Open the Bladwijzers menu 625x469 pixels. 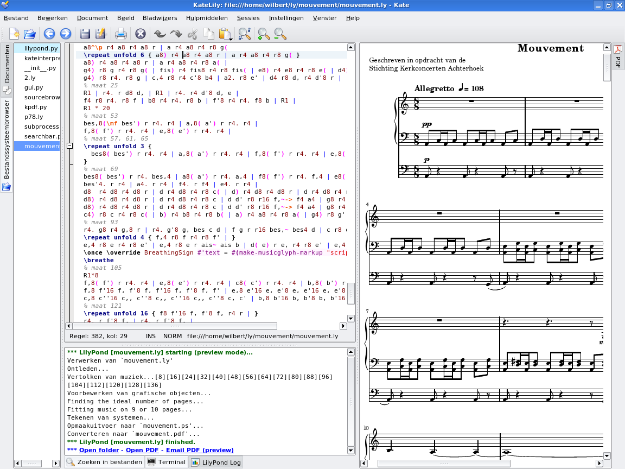click(160, 18)
